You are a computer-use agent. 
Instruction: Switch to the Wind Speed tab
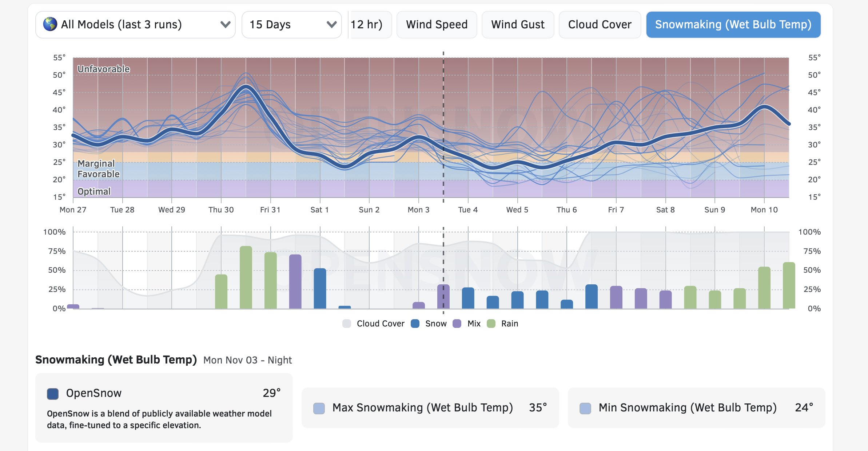437,25
